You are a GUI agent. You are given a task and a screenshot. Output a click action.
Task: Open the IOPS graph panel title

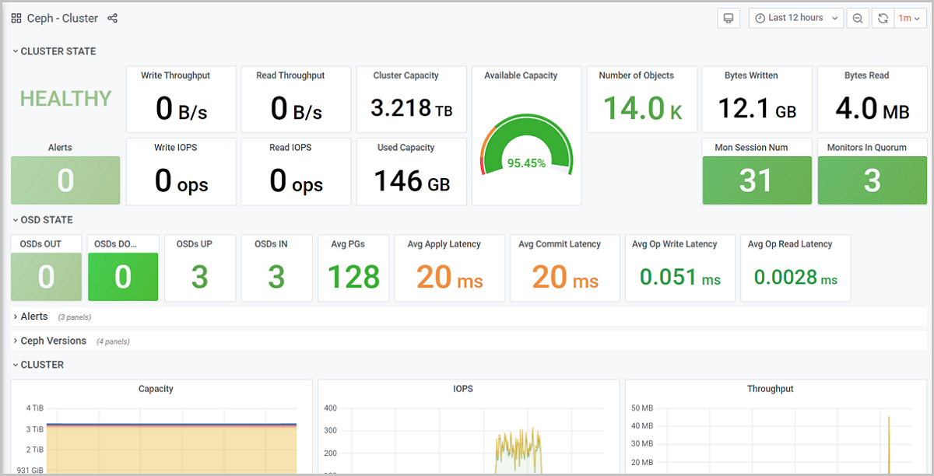(463, 389)
